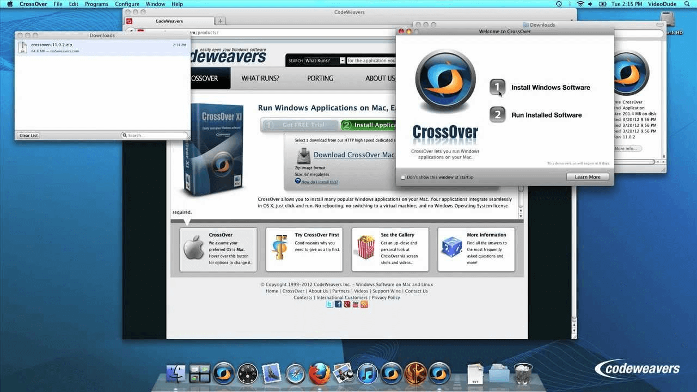This screenshot has height=392, width=697.
Task: Click the large CrossOver logo in Welcome window
Action: pyautogui.click(x=445, y=81)
